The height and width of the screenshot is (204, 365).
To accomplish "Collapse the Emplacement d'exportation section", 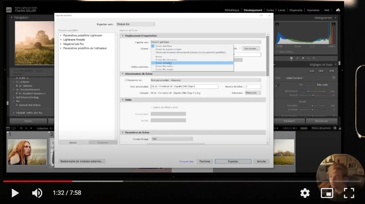I will (x=123, y=36).
